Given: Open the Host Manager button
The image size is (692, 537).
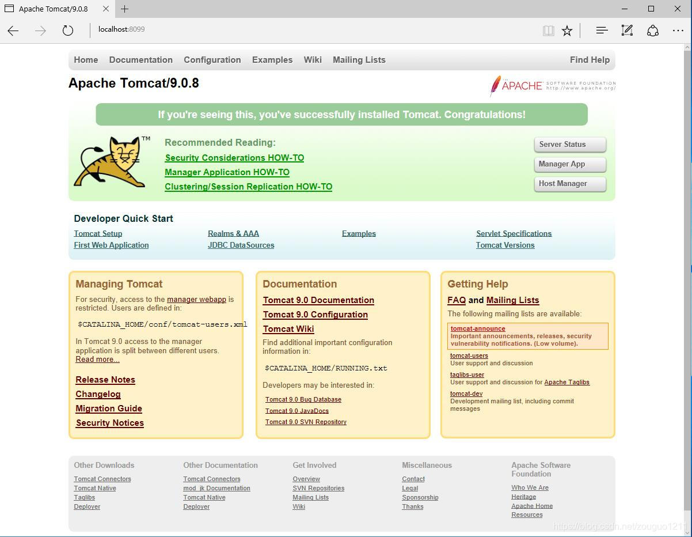Looking at the screenshot, I should click(x=570, y=184).
